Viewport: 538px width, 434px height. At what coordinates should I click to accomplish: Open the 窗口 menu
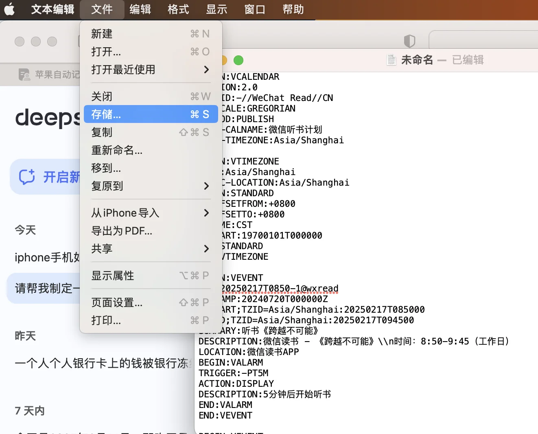click(255, 9)
